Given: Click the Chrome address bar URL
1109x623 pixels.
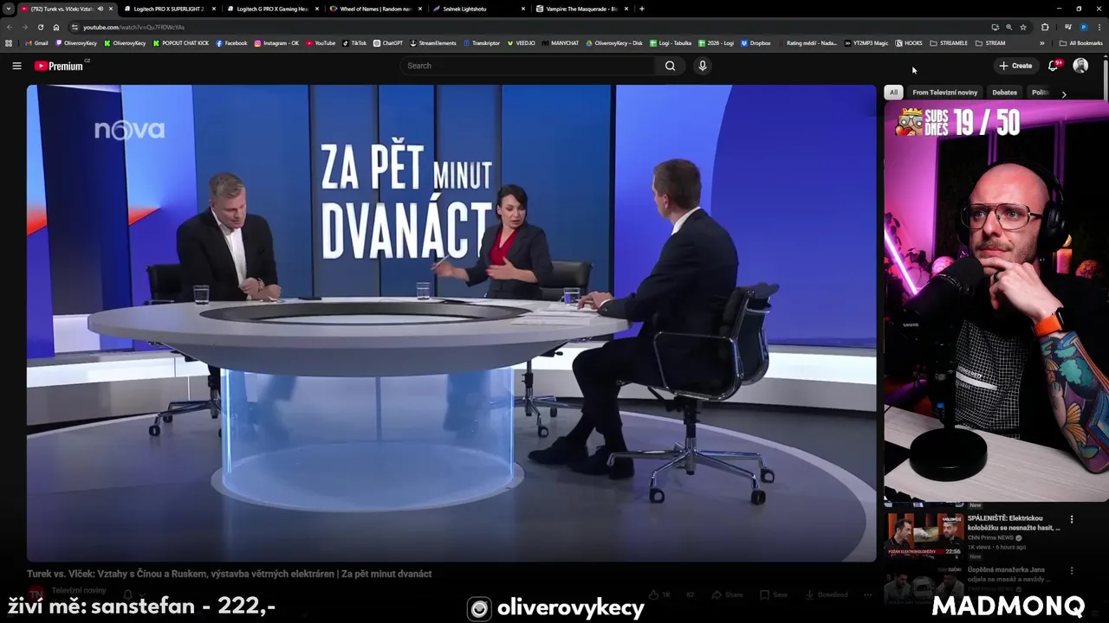Looking at the screenshot, I should click(x=133, y=27).
